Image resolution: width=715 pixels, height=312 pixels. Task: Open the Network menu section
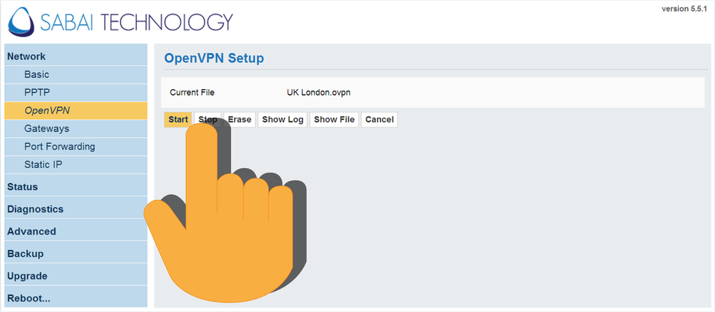75,55
